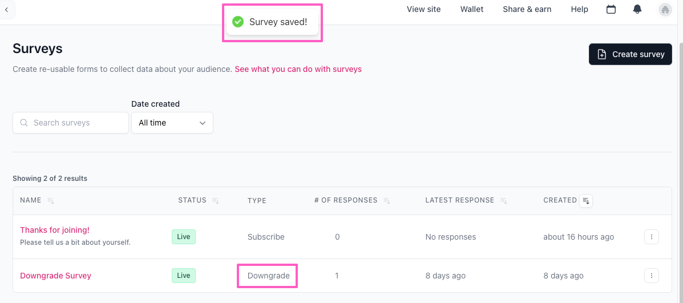The image size is (683, 303).
Task: Expand the Date created All time dropdown
Action: coord(172,123)
